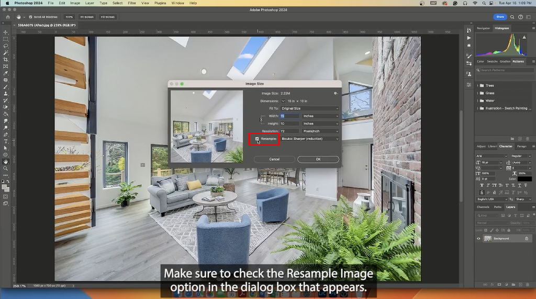This screenshot has width=536, height=299.
Task: Expand the Grass pattern folder
Action: [x=477, y=93]
